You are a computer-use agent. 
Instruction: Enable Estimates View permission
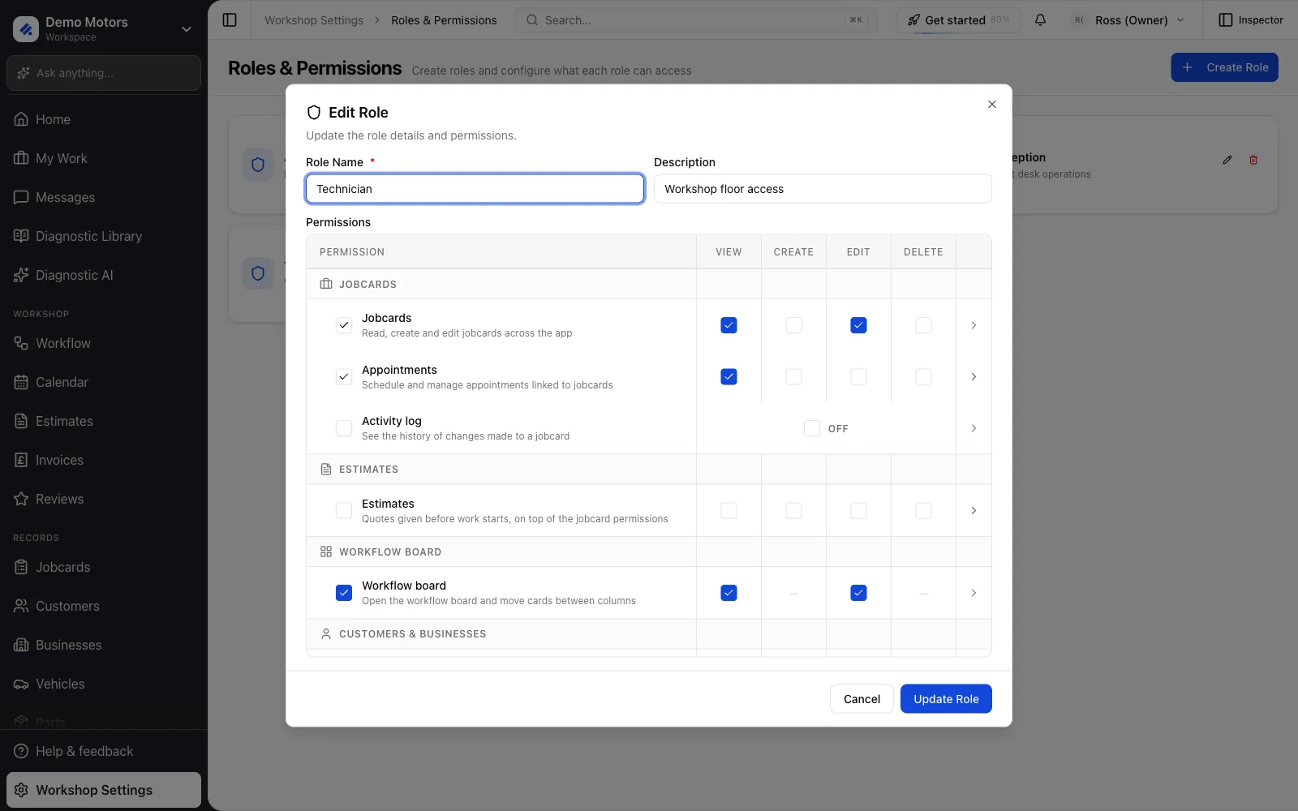pos(729,511)
